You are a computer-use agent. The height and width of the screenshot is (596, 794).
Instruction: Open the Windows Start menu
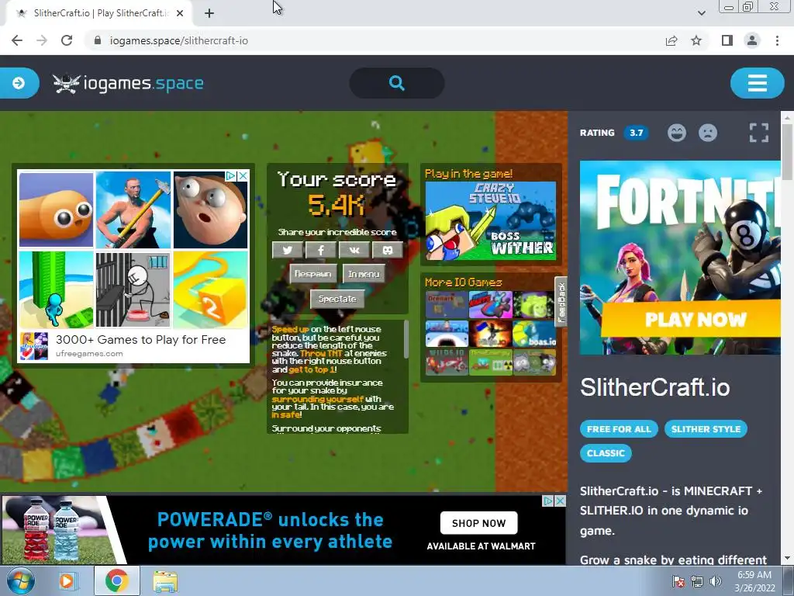coord(21,580)
